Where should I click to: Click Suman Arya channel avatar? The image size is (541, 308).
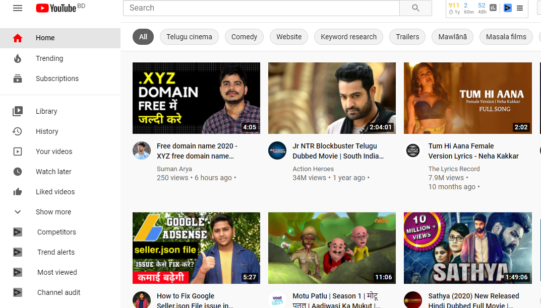coord(142,150)
